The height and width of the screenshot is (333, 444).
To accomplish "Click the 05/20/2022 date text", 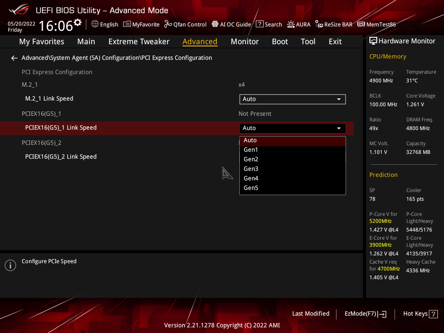I will (22, 24).
